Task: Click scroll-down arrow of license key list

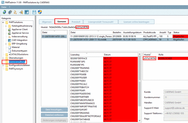Action: click(140, 120)
